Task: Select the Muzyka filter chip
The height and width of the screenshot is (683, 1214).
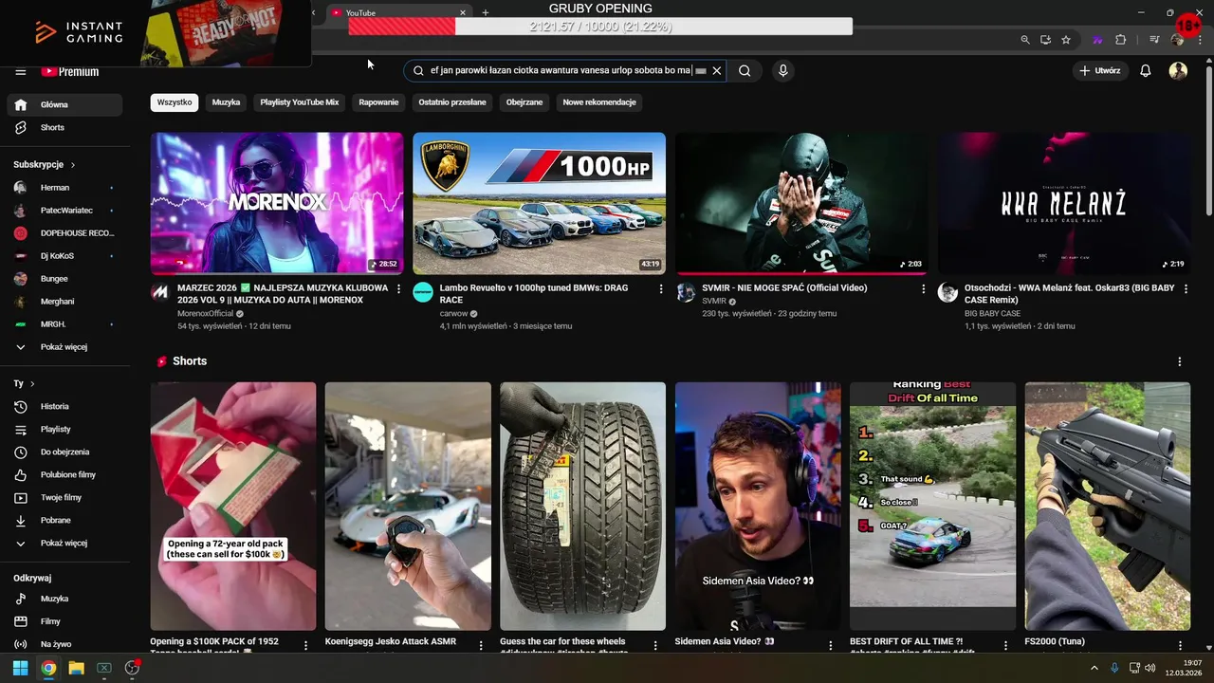Action: click(x=226, y=102)
